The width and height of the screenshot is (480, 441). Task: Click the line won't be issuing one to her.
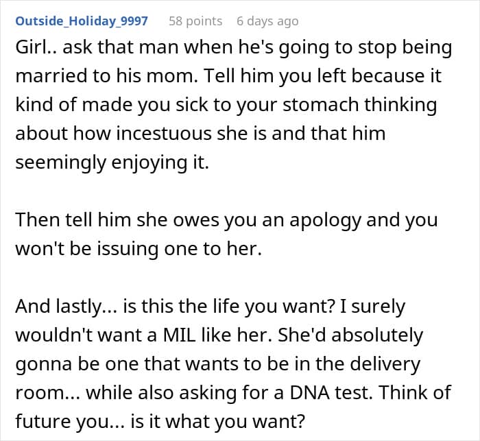click(x=139, y=249)
